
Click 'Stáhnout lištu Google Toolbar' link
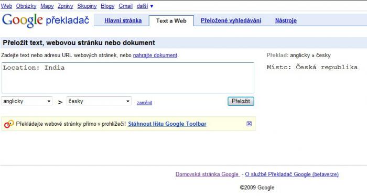(x=167, y=124)
